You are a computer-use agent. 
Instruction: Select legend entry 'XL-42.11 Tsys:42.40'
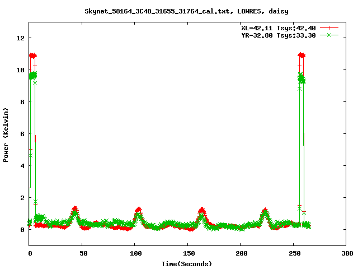[279, 28]
